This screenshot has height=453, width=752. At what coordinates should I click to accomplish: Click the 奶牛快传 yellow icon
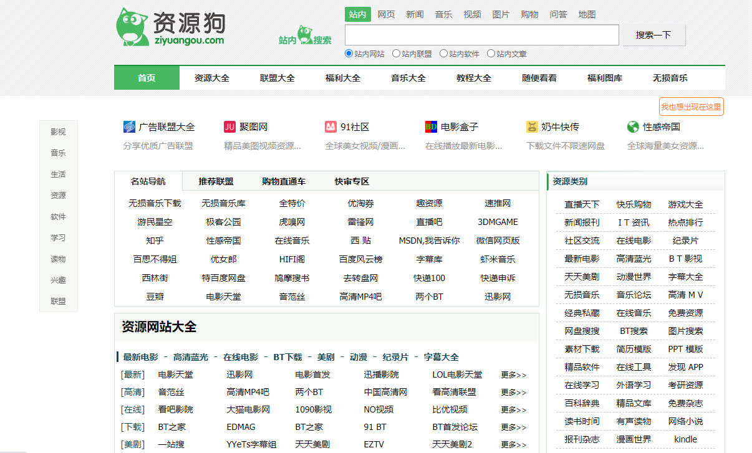point(532,127)
